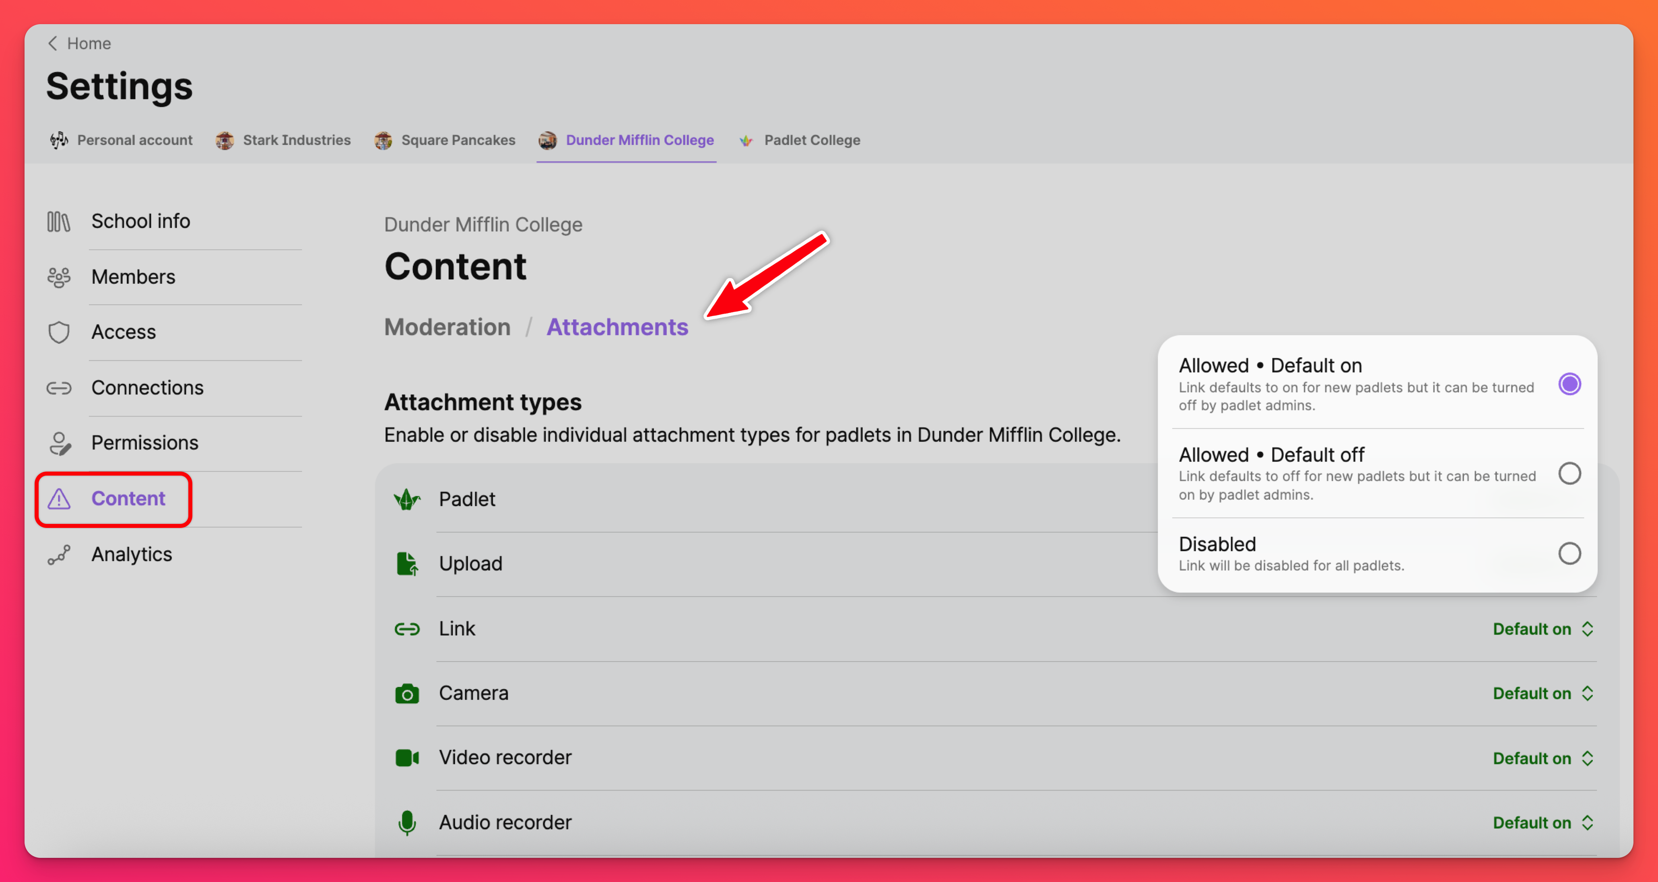Viewport: 1658px width, 882px height.
Task: Click the School info books icon
Action: 59,221
